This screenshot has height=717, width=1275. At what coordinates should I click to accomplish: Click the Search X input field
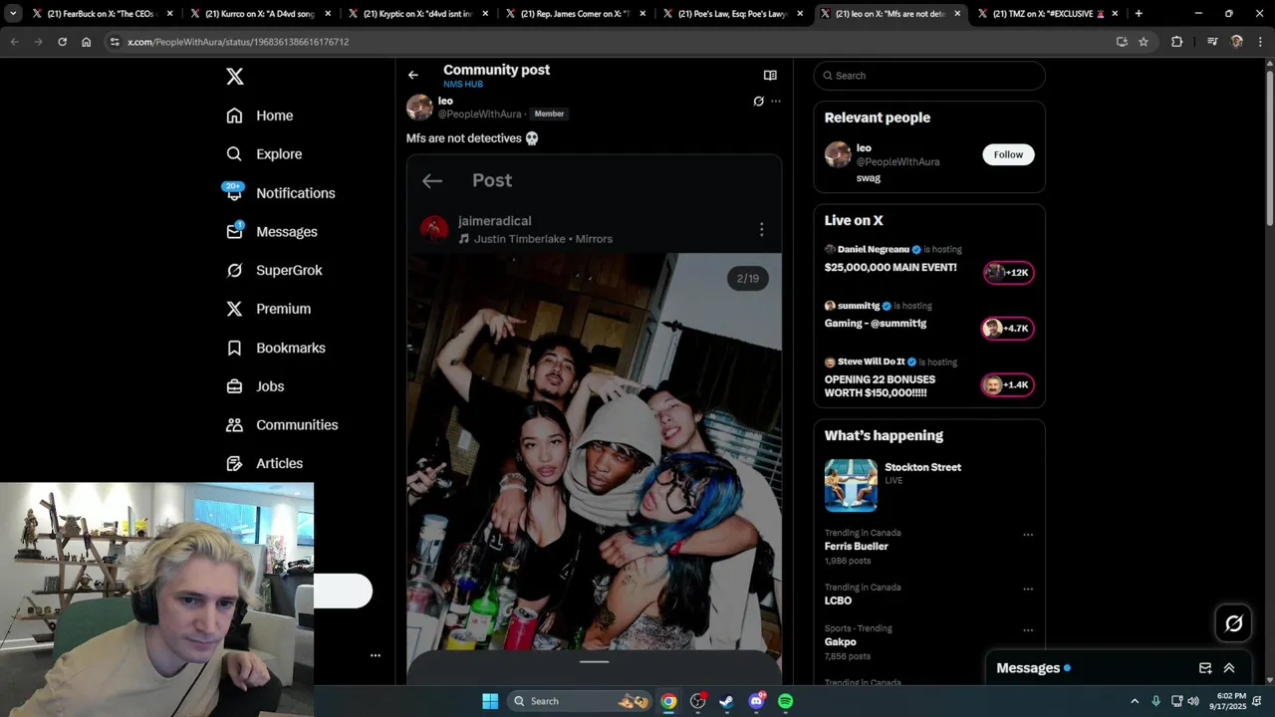pos(929,76)
